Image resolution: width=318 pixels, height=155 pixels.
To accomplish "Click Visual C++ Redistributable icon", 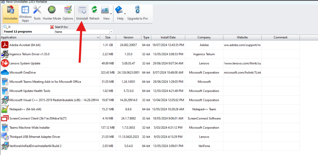I will pyautogui.click(x=5, y=100).
